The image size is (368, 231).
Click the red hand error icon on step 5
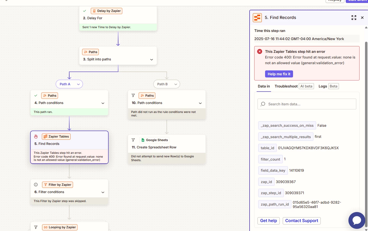tap(36, 136)
